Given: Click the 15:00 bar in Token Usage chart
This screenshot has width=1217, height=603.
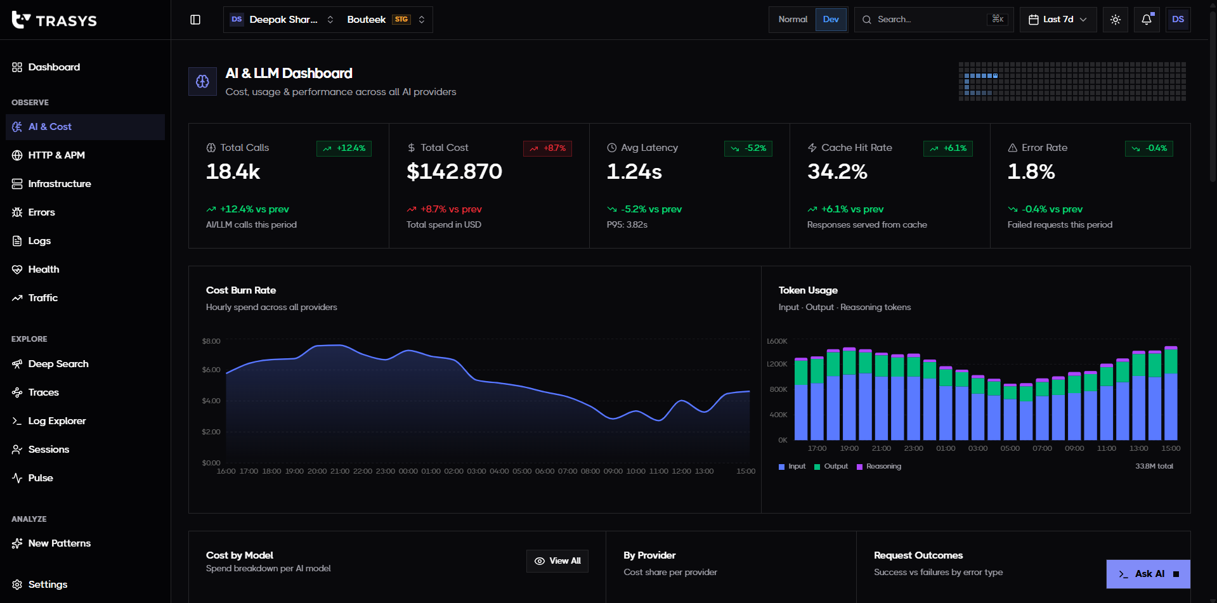Looking at the screenshot, I should click(x=1171, y=393).
